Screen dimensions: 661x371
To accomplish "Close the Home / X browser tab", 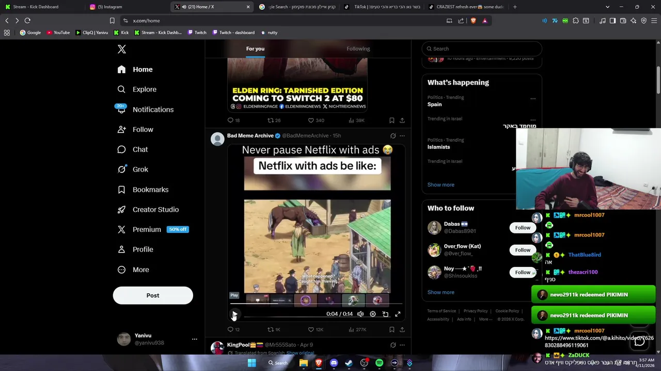I will point(248,7).
